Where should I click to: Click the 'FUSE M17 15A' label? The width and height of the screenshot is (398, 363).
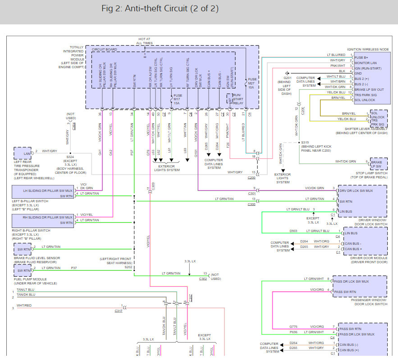[x=178, y=99]
